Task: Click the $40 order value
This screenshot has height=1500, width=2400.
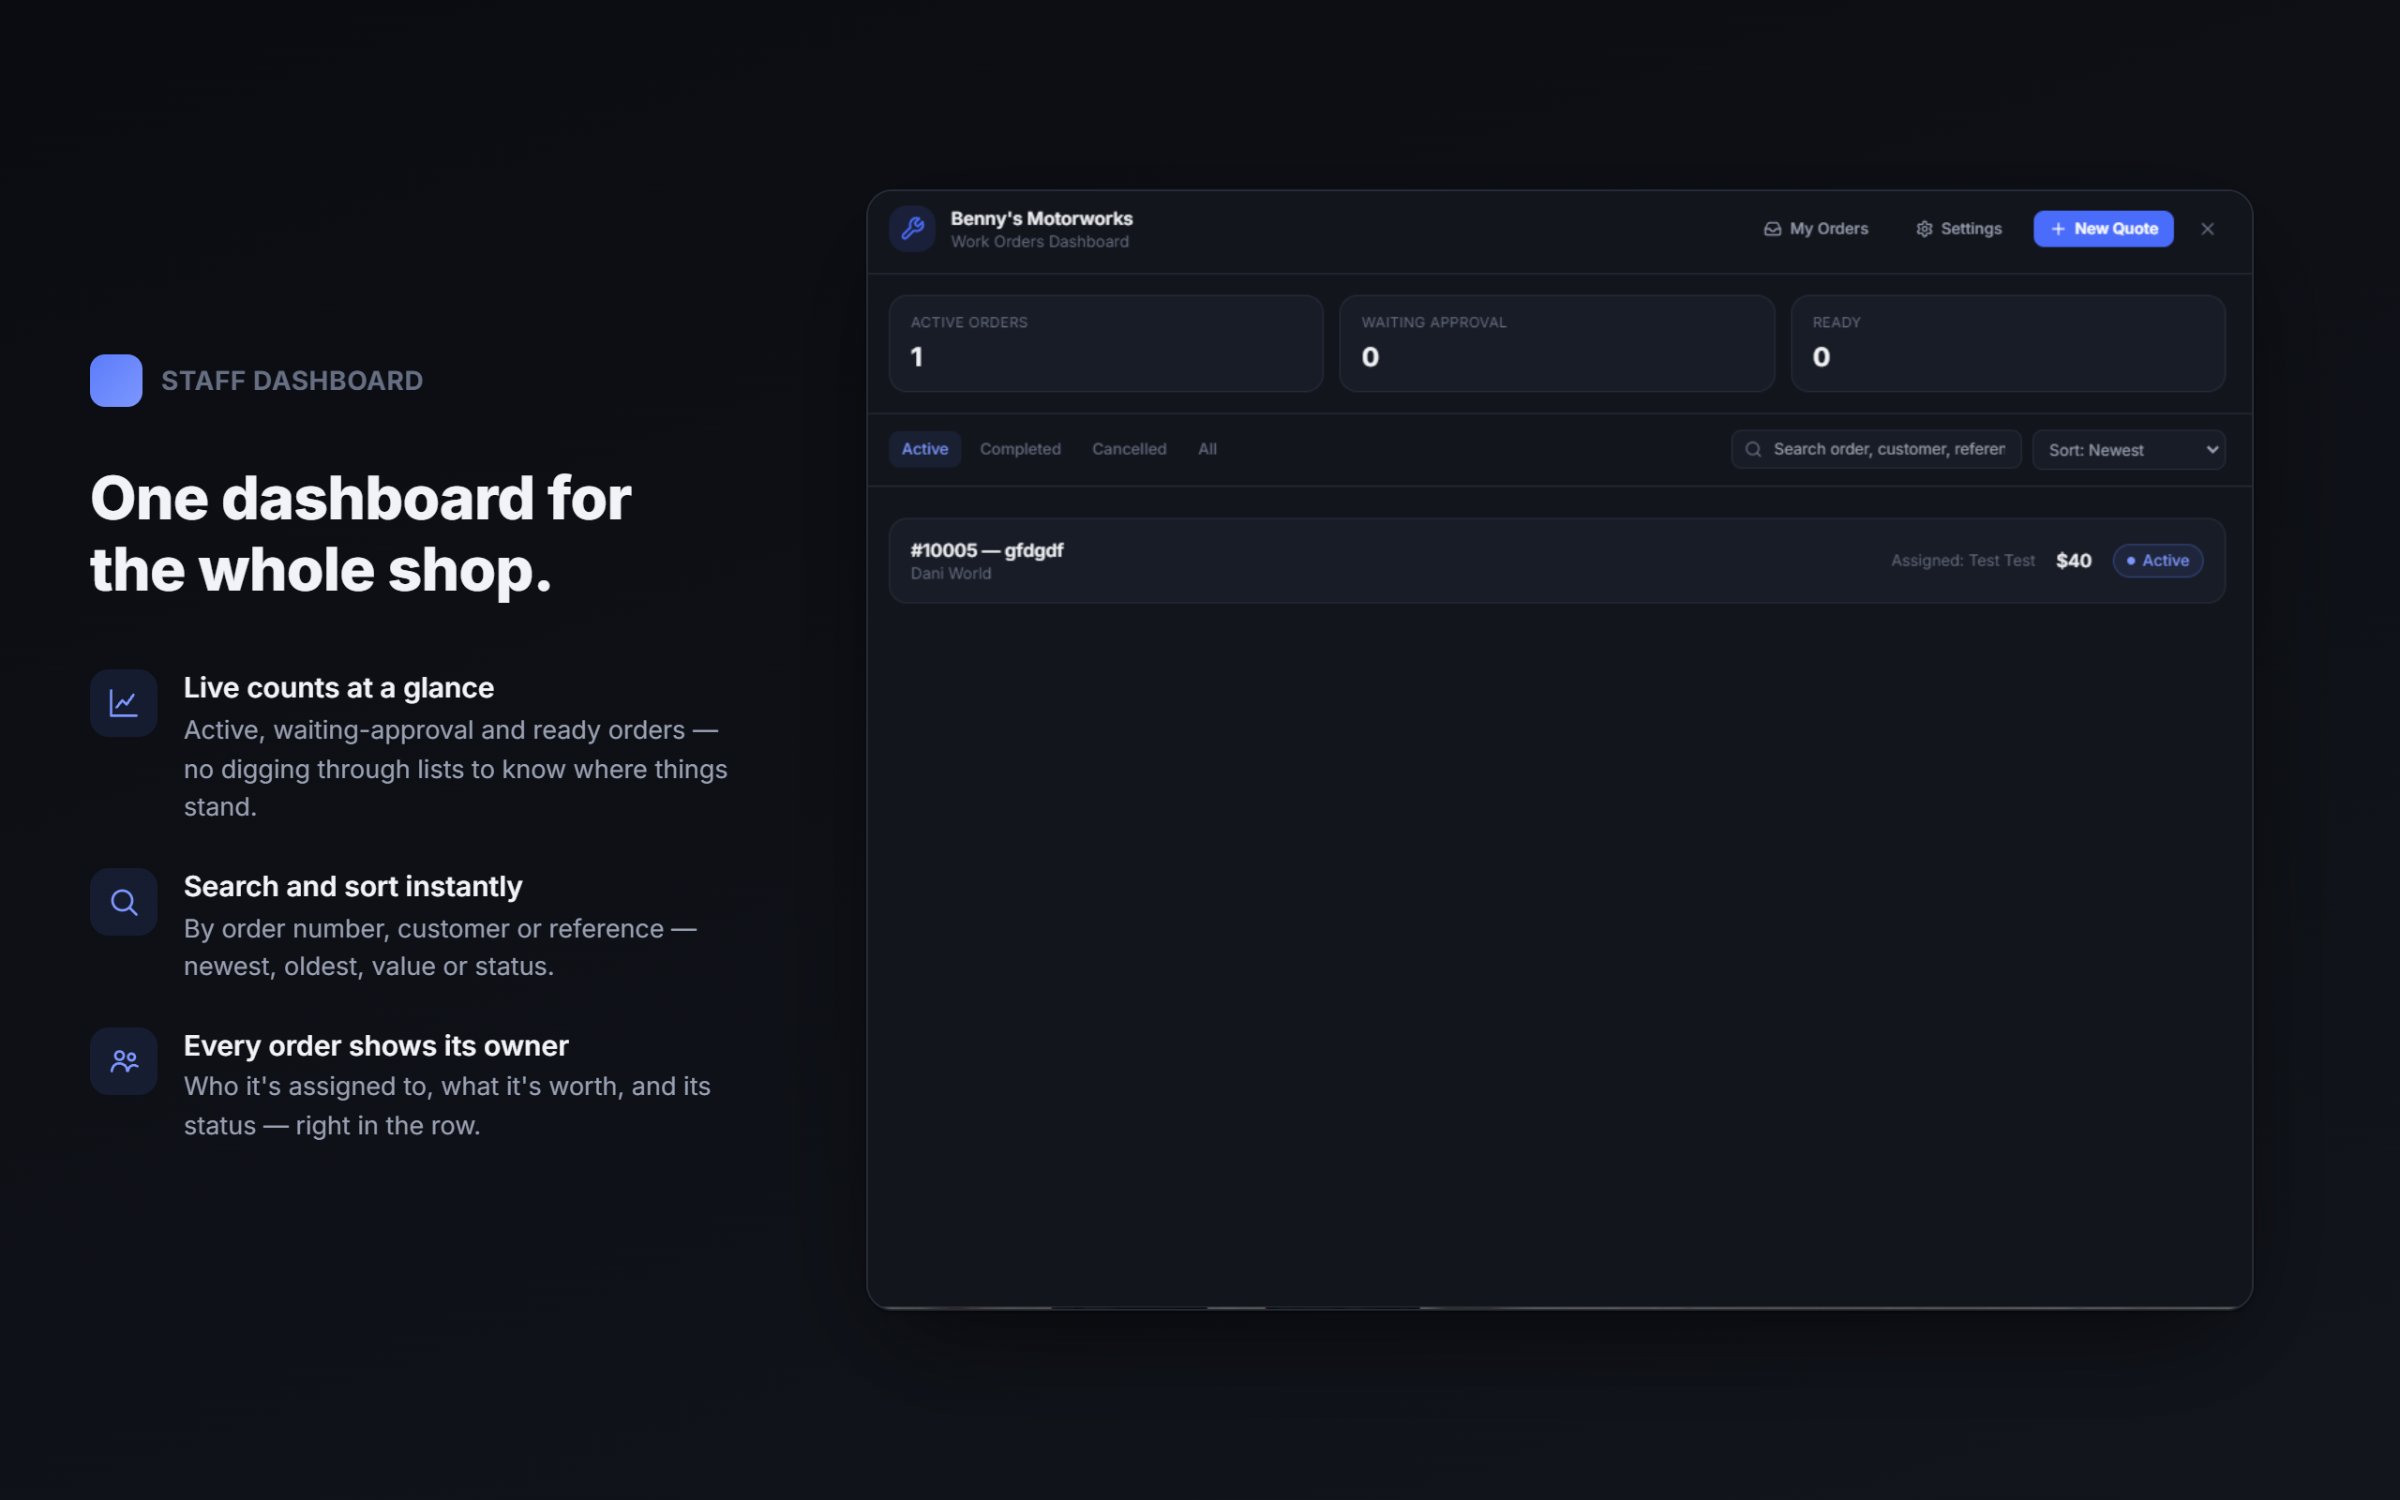Action: point(2073,561)
